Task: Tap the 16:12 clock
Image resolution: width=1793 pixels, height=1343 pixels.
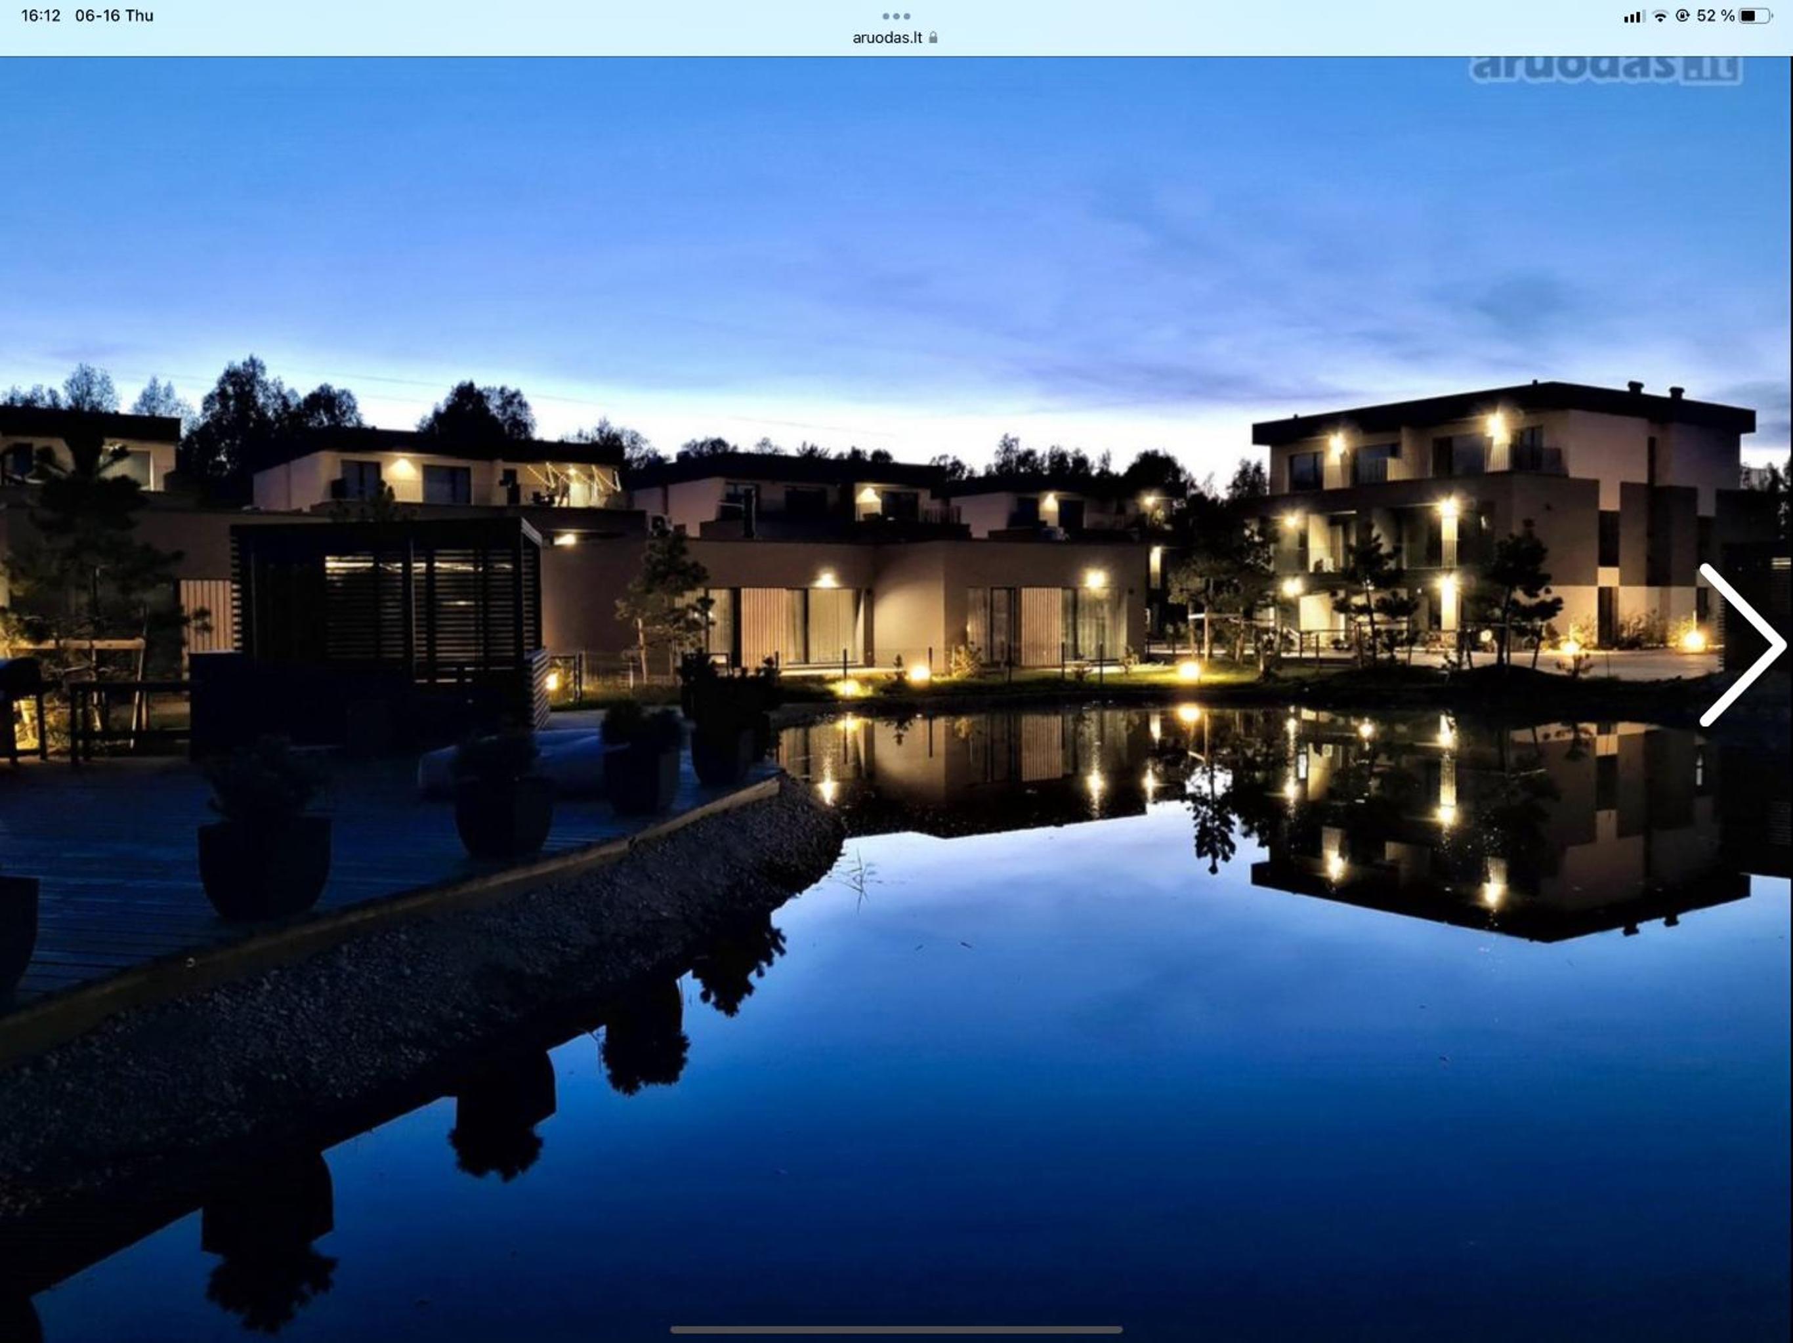Action: (x=41, y=15)
